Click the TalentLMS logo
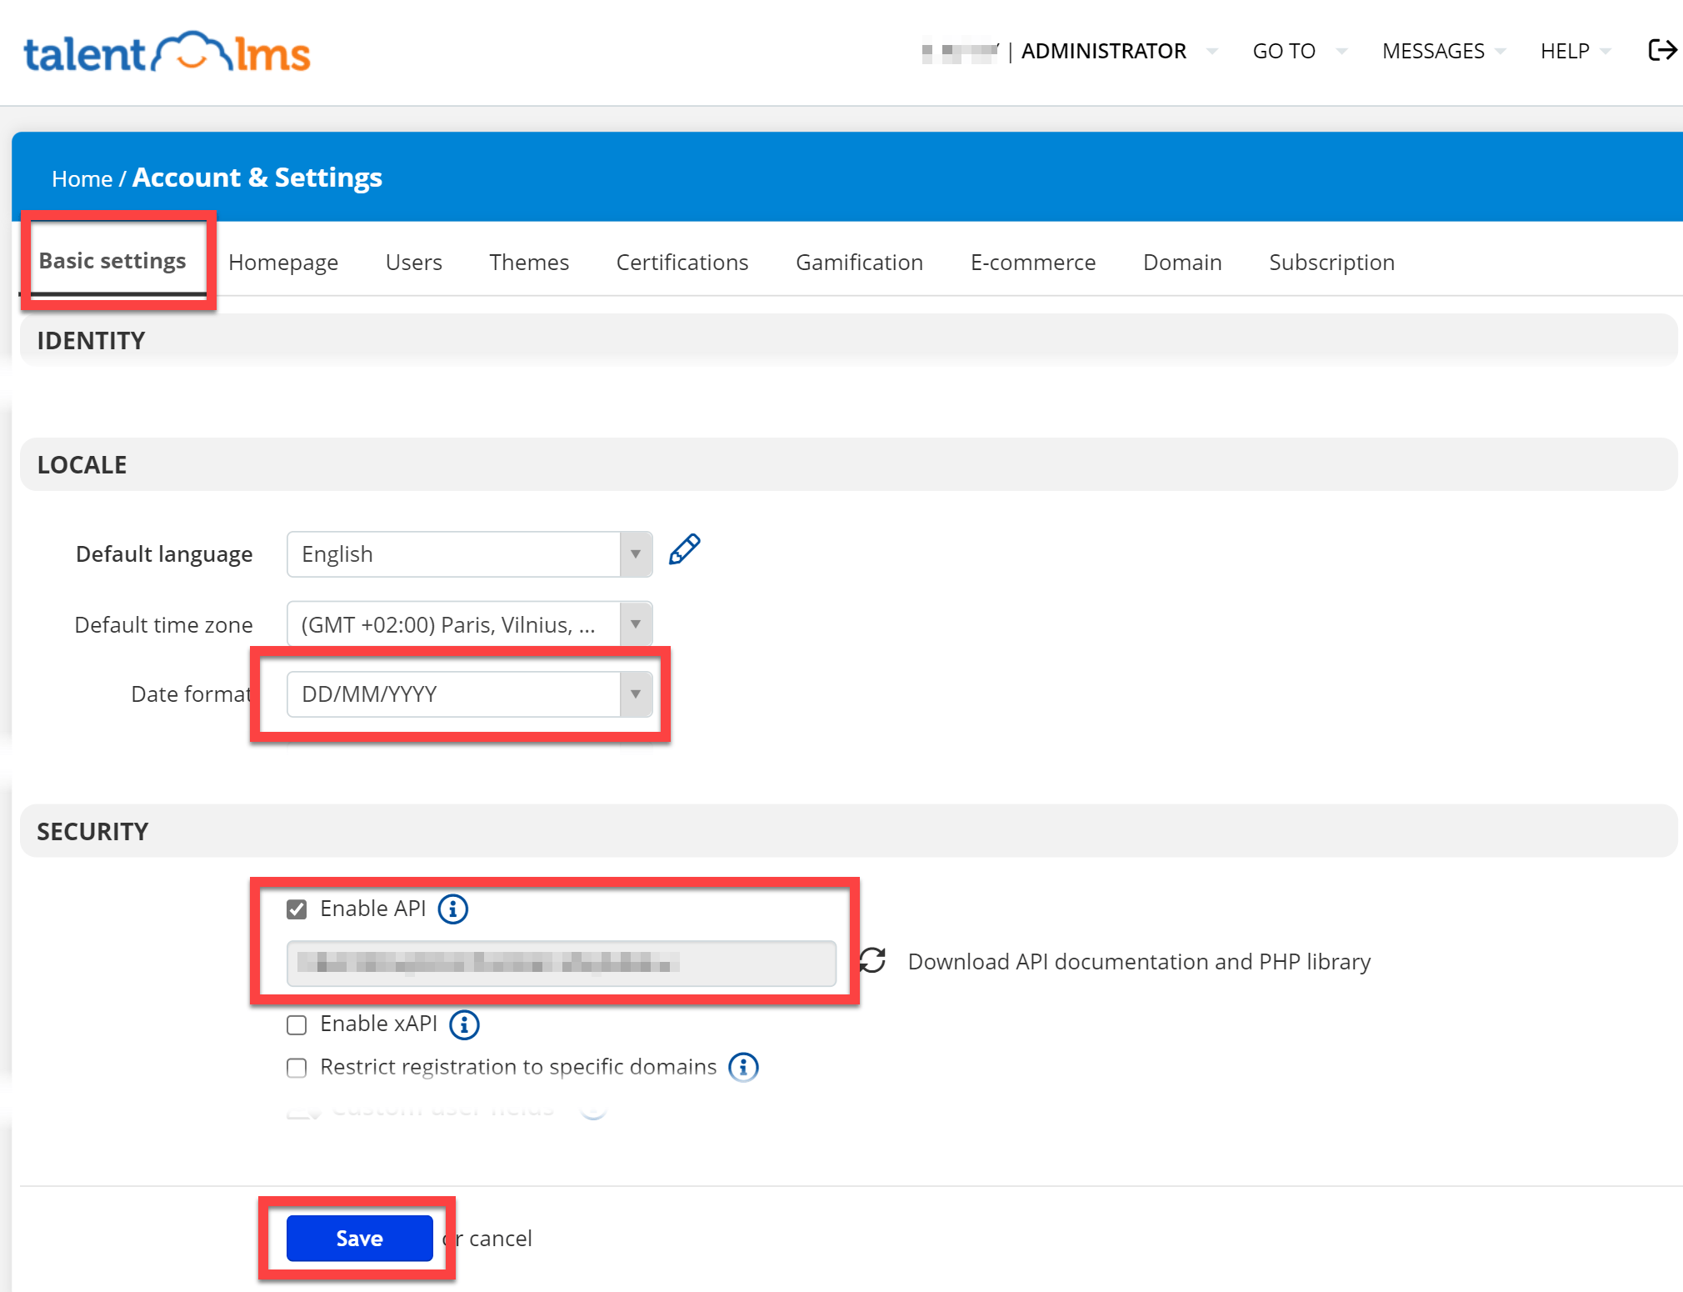Viewport: 1683px width, 1292px height. click(167, 52)
